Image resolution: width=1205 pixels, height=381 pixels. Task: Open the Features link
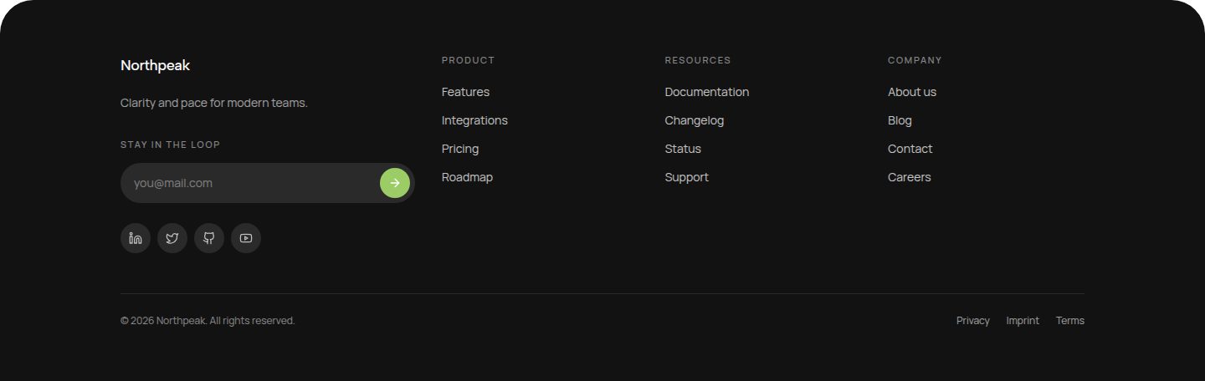[465, 92]
